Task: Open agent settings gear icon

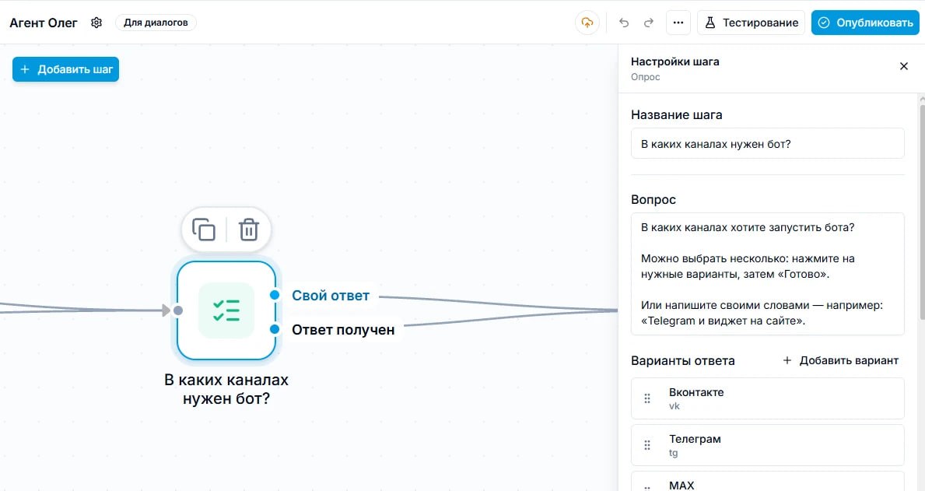Action: point(96,23)
